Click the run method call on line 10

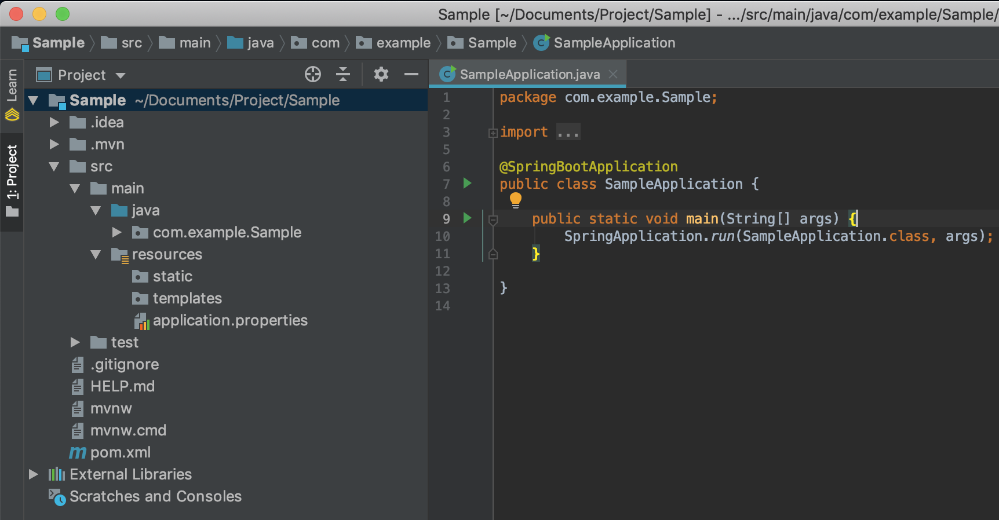pos(723,236)
